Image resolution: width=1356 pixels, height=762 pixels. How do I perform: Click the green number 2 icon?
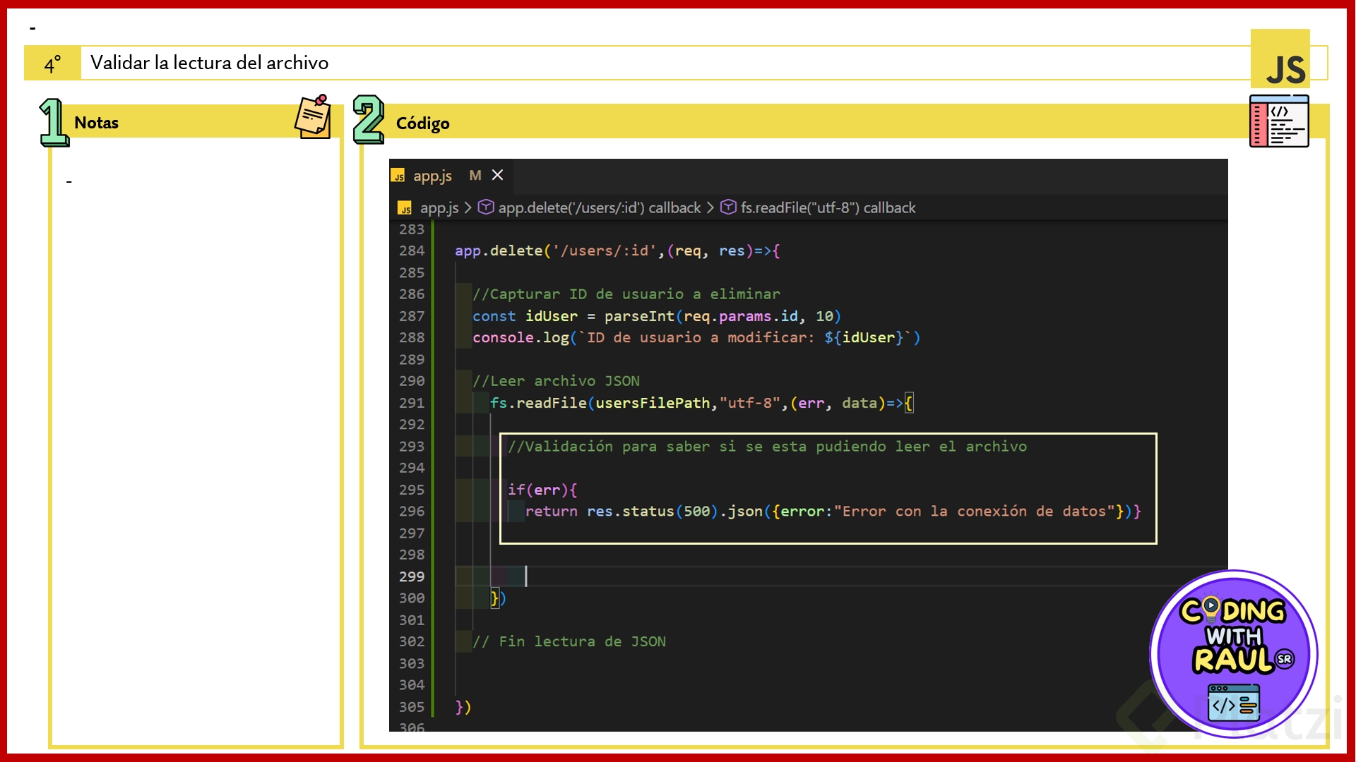(368, 119)
